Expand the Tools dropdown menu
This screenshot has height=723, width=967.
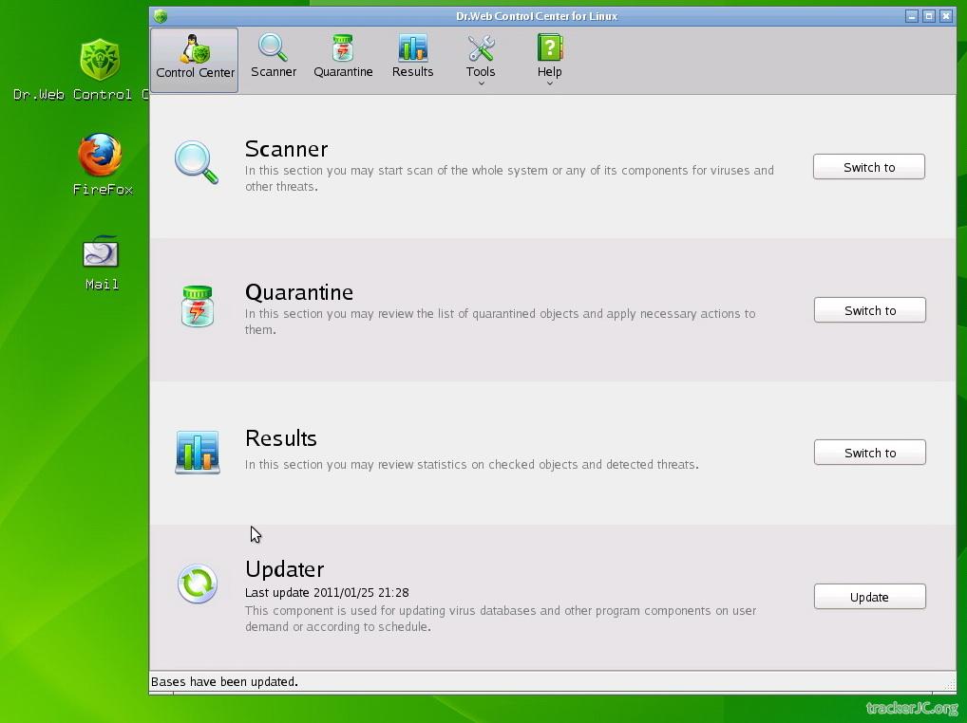(x=481, y=59)
